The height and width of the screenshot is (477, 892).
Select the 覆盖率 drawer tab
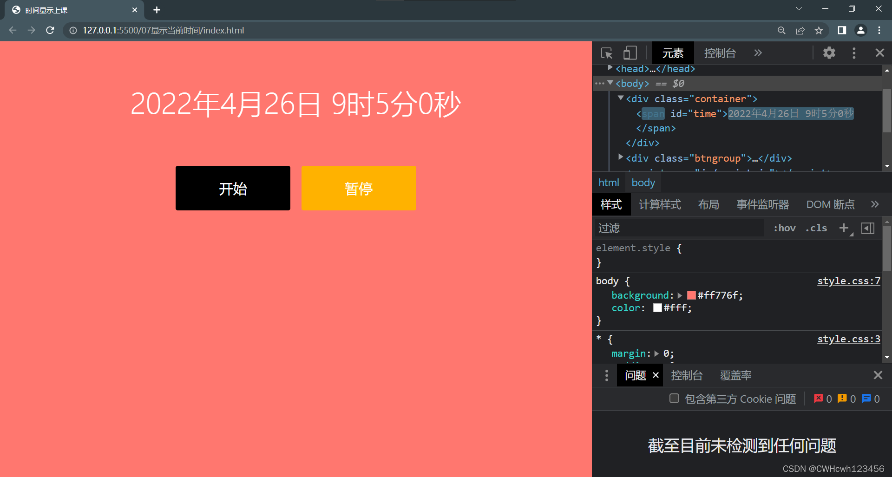[736, 375]
